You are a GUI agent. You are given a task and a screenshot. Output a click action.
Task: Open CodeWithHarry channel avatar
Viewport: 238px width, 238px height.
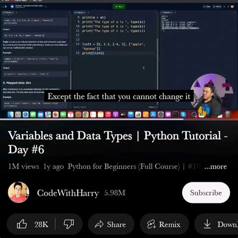(x=19, y=192)
